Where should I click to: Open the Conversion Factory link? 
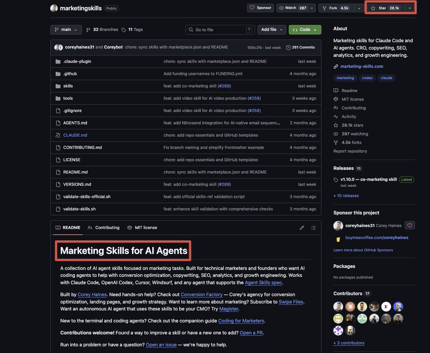point(201,295)
